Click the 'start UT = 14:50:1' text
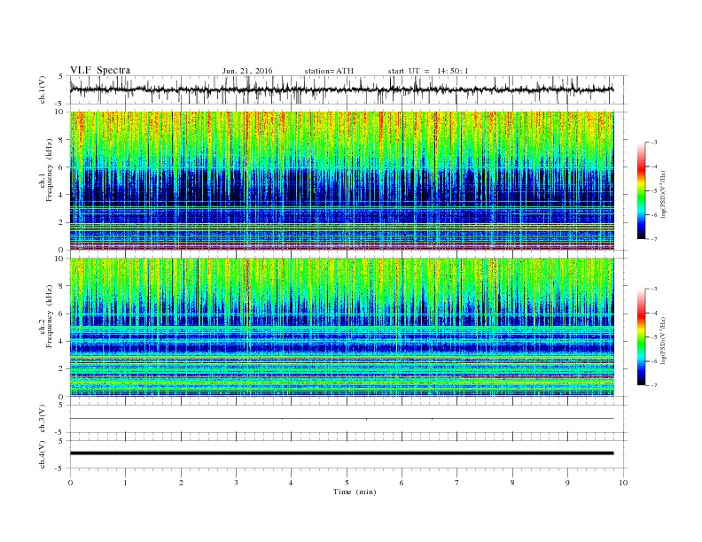 click(x=428, y=71)
